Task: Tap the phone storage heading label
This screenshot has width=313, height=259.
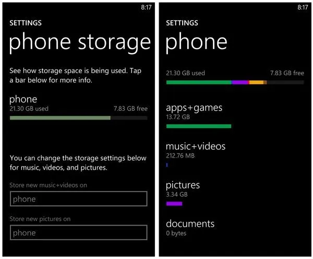Action: (23, 99)
